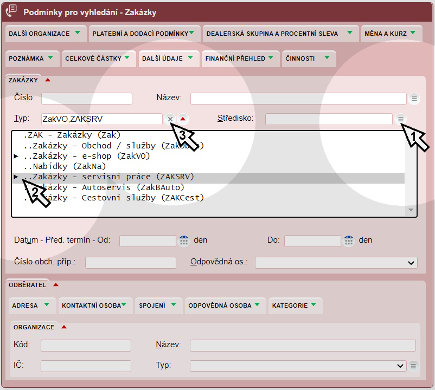Click the Číslo obch. příp. input field
Image resolution: width=435 pixels, height=390 pixels.
tap(130, 263)
